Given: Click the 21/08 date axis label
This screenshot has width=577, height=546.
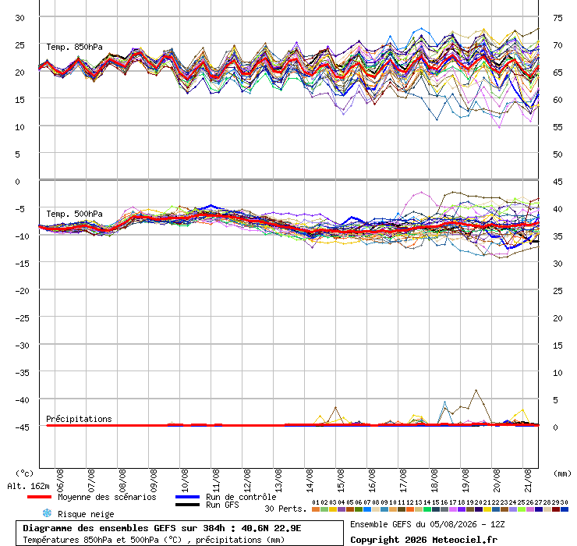Looking at the screenshot, I should (528, 480).
